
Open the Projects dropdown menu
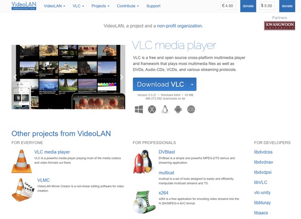point(100,6)
